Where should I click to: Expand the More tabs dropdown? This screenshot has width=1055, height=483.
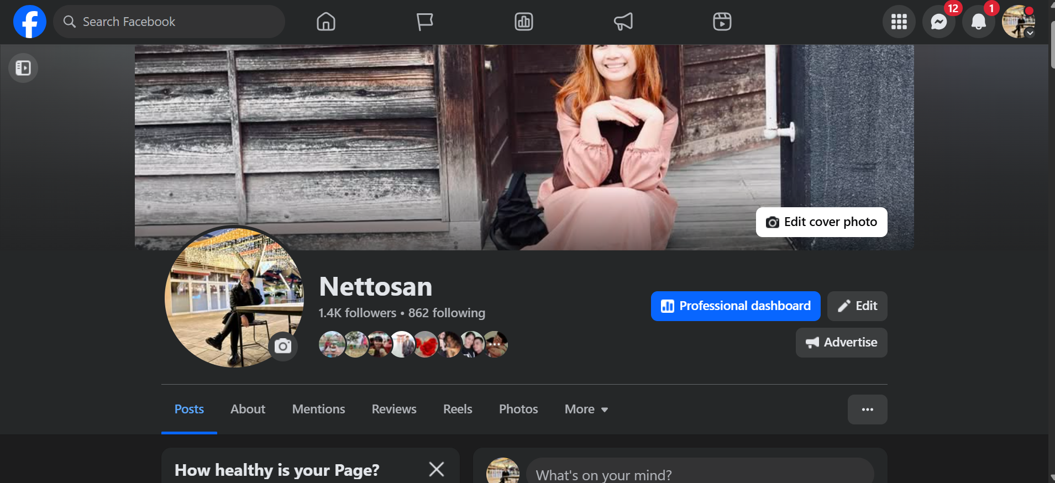click(x=586, y=410)
